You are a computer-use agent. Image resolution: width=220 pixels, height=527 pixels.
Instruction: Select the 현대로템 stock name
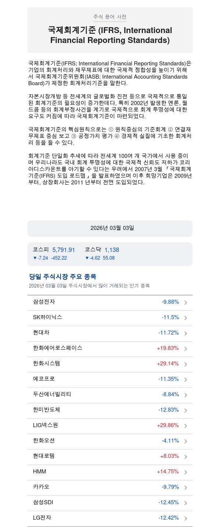tap(44, 456)
